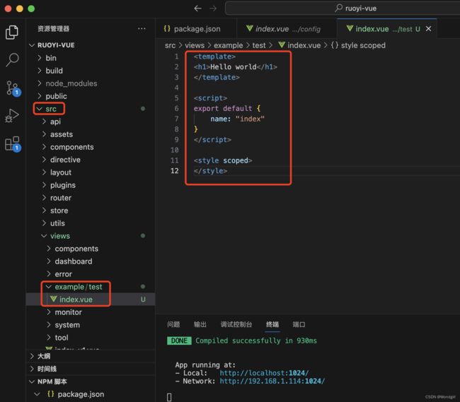Close the index.vue test tab
This screenshot has height=402, width=460.
tap(428, 29)
